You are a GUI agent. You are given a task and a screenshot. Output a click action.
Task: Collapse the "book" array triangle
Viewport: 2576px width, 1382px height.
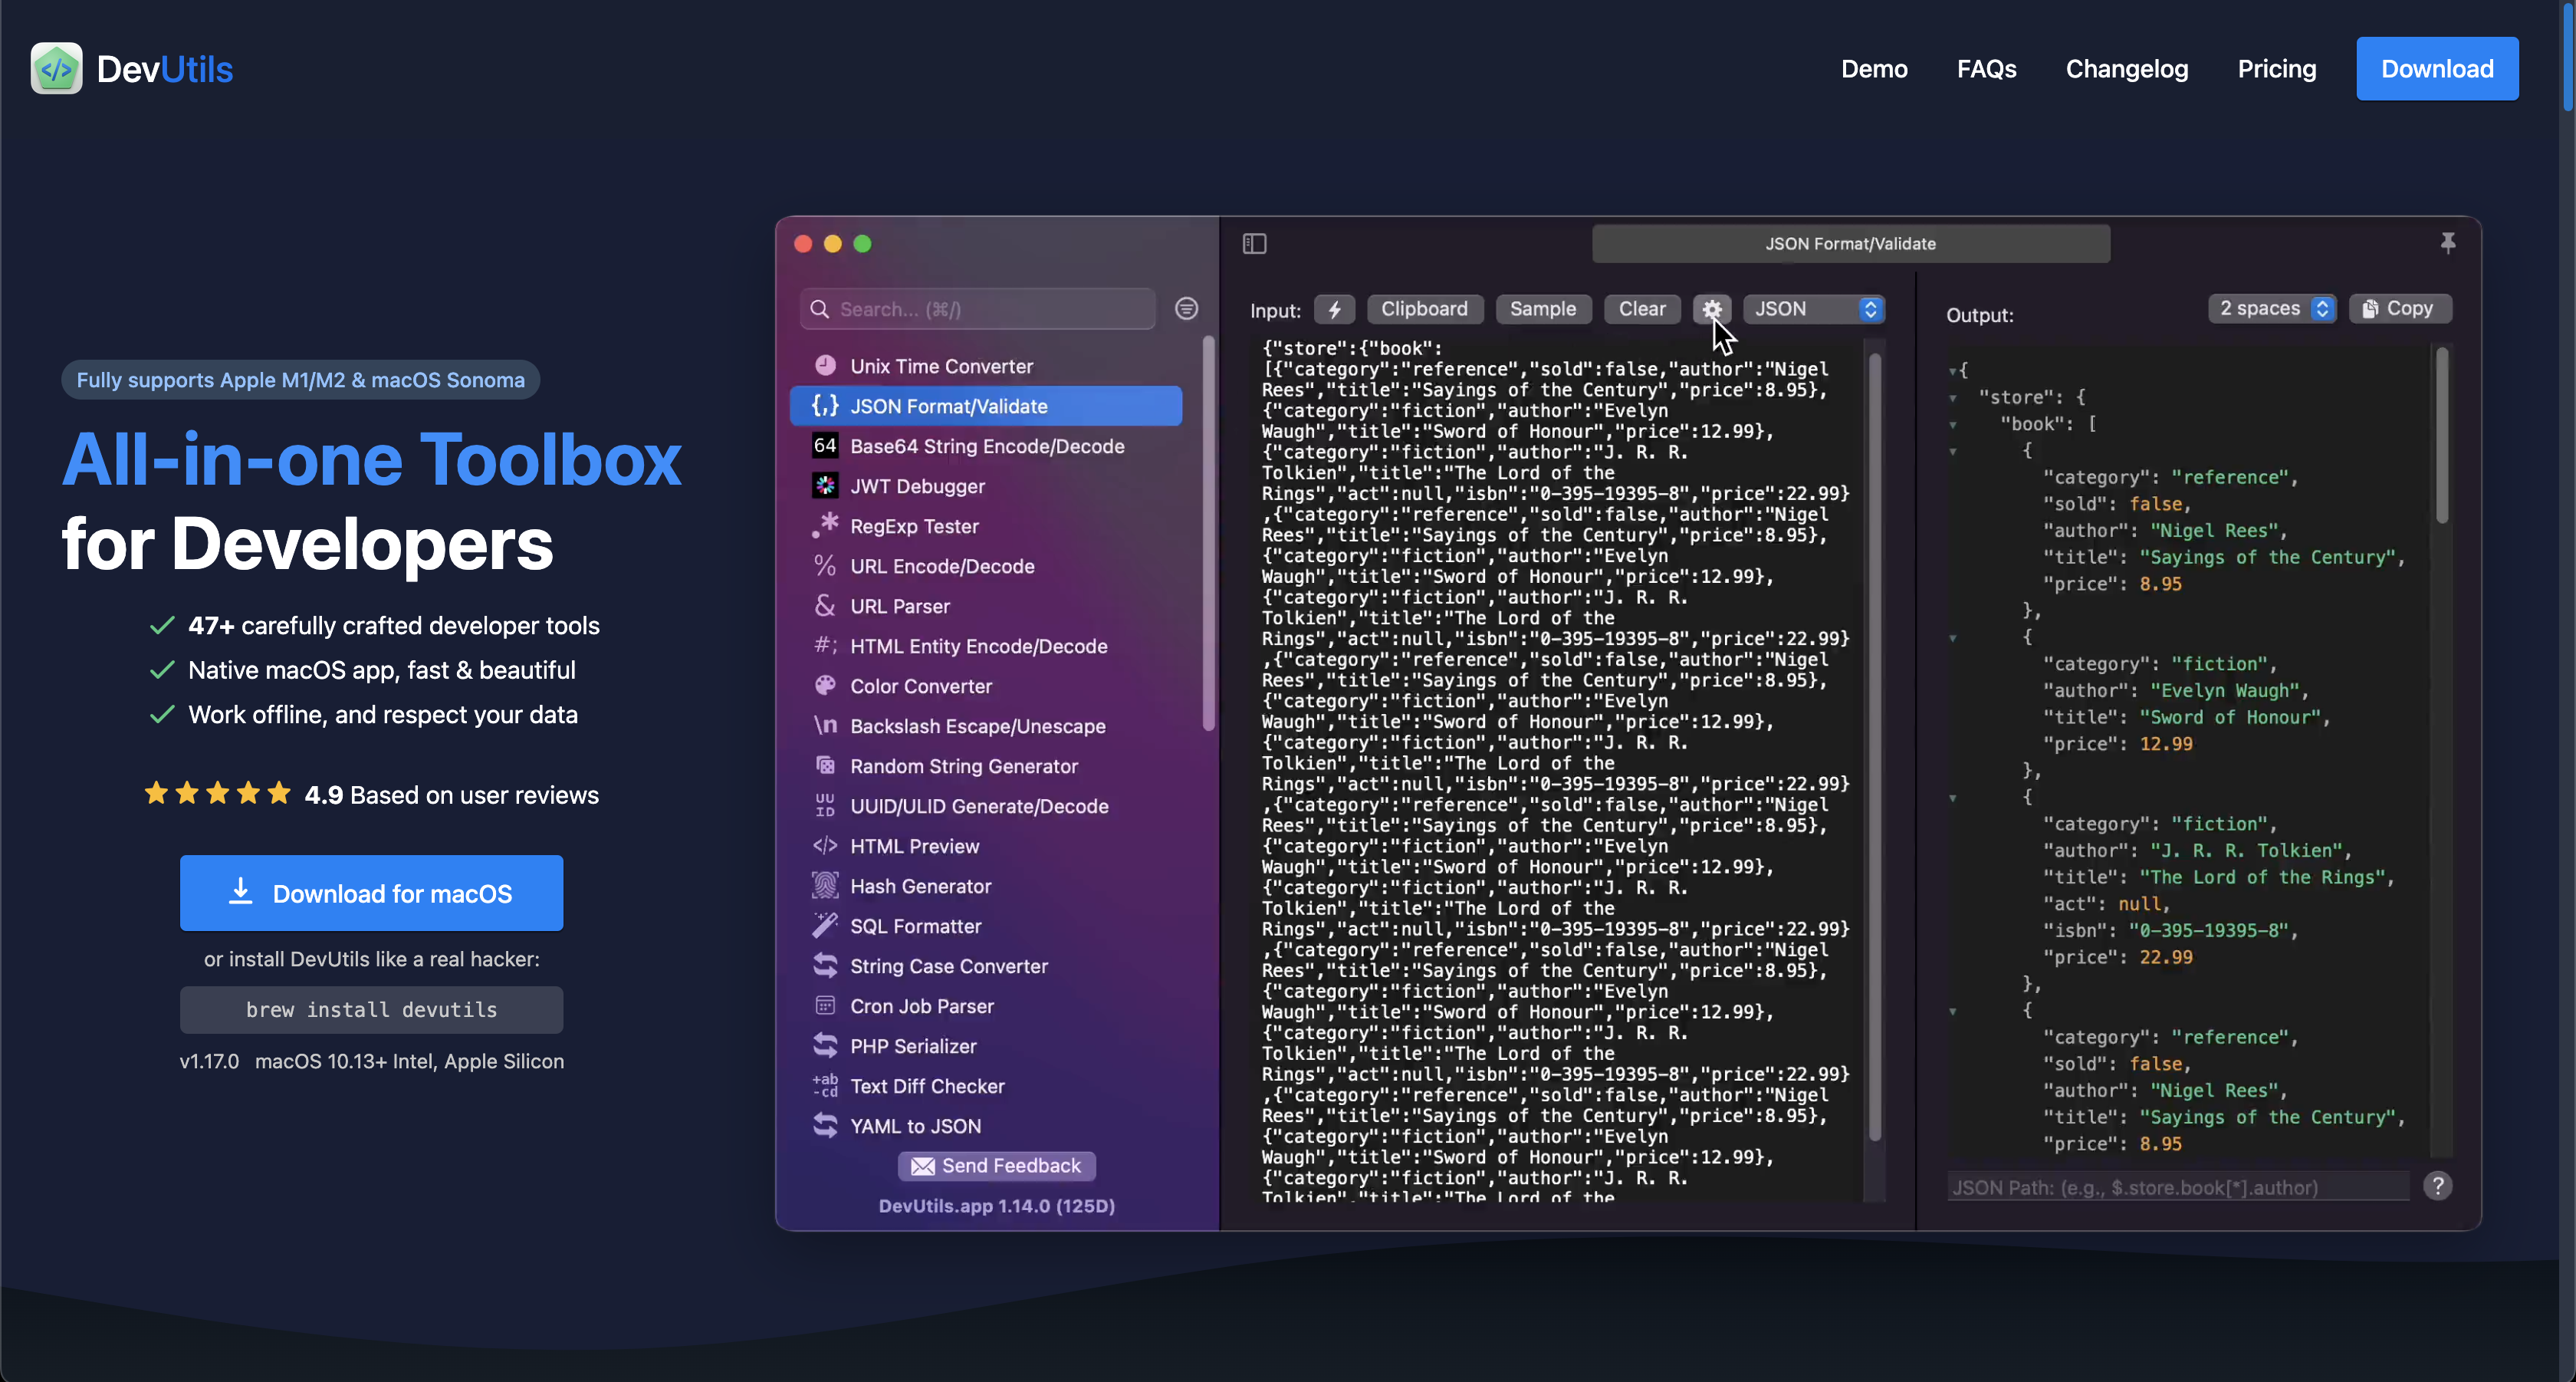(1952, 425)
